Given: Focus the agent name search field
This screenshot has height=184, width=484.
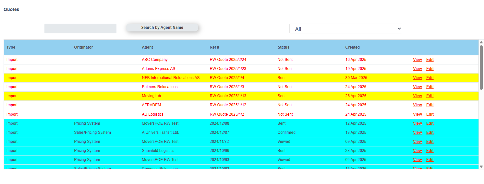Looking at the screenshot, I should click(x=80, y=29).
